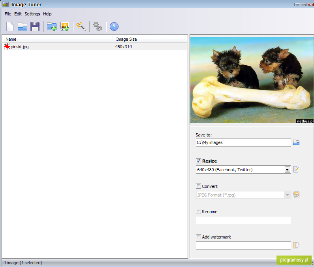Screen dimensions: 314x267
Task: Open help via question mark icon
Action: click(x=114, y=27)
